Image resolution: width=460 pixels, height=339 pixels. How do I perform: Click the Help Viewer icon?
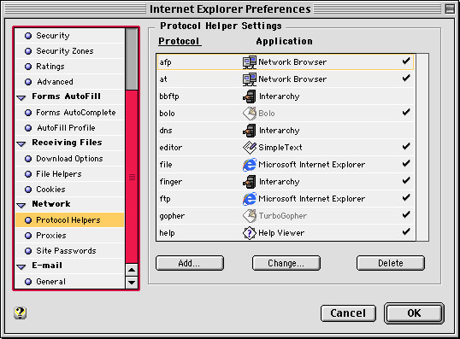(x=250, y=233)
